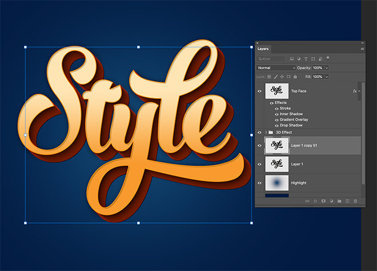Click the add layer style fx button

click(x=315, y=201)
